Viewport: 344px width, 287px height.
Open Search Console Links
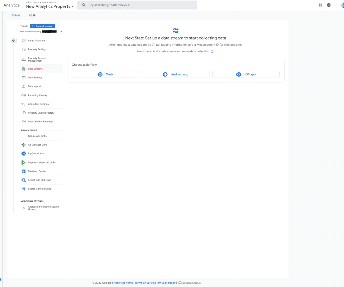pyautogui.click(x=24, y=189)
